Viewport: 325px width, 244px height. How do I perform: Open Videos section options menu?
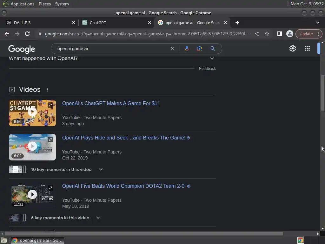pyautogui.click(x=48, y=90)
